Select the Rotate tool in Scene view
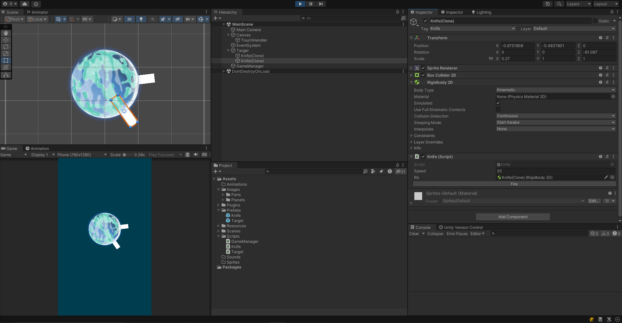The width and height of the screenshot is (622, 323). pos(6,47)
